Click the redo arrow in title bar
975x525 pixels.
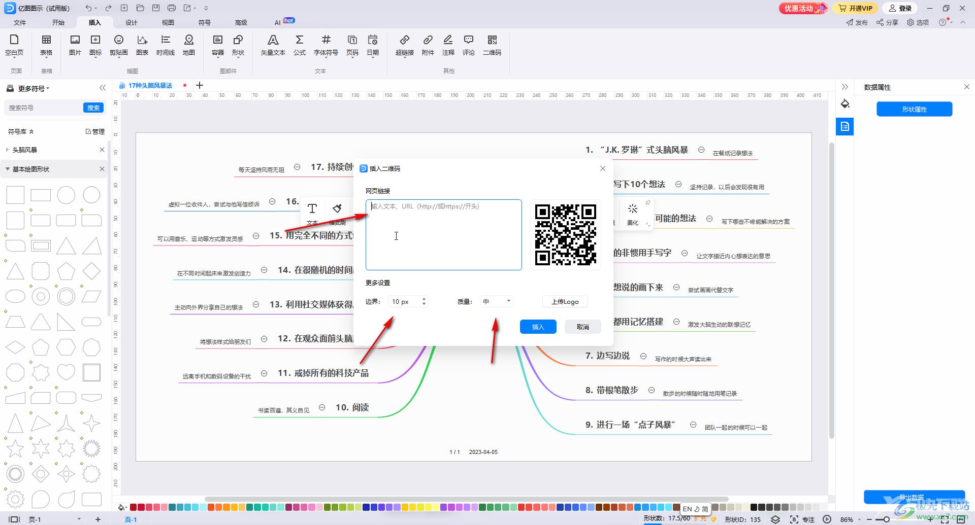point(108,8)
